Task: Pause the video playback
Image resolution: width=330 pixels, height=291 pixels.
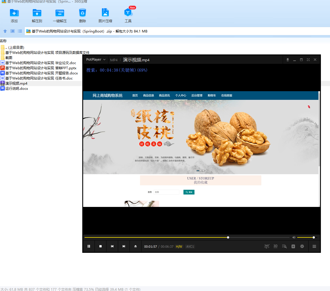Action: (x=89, y=246)
